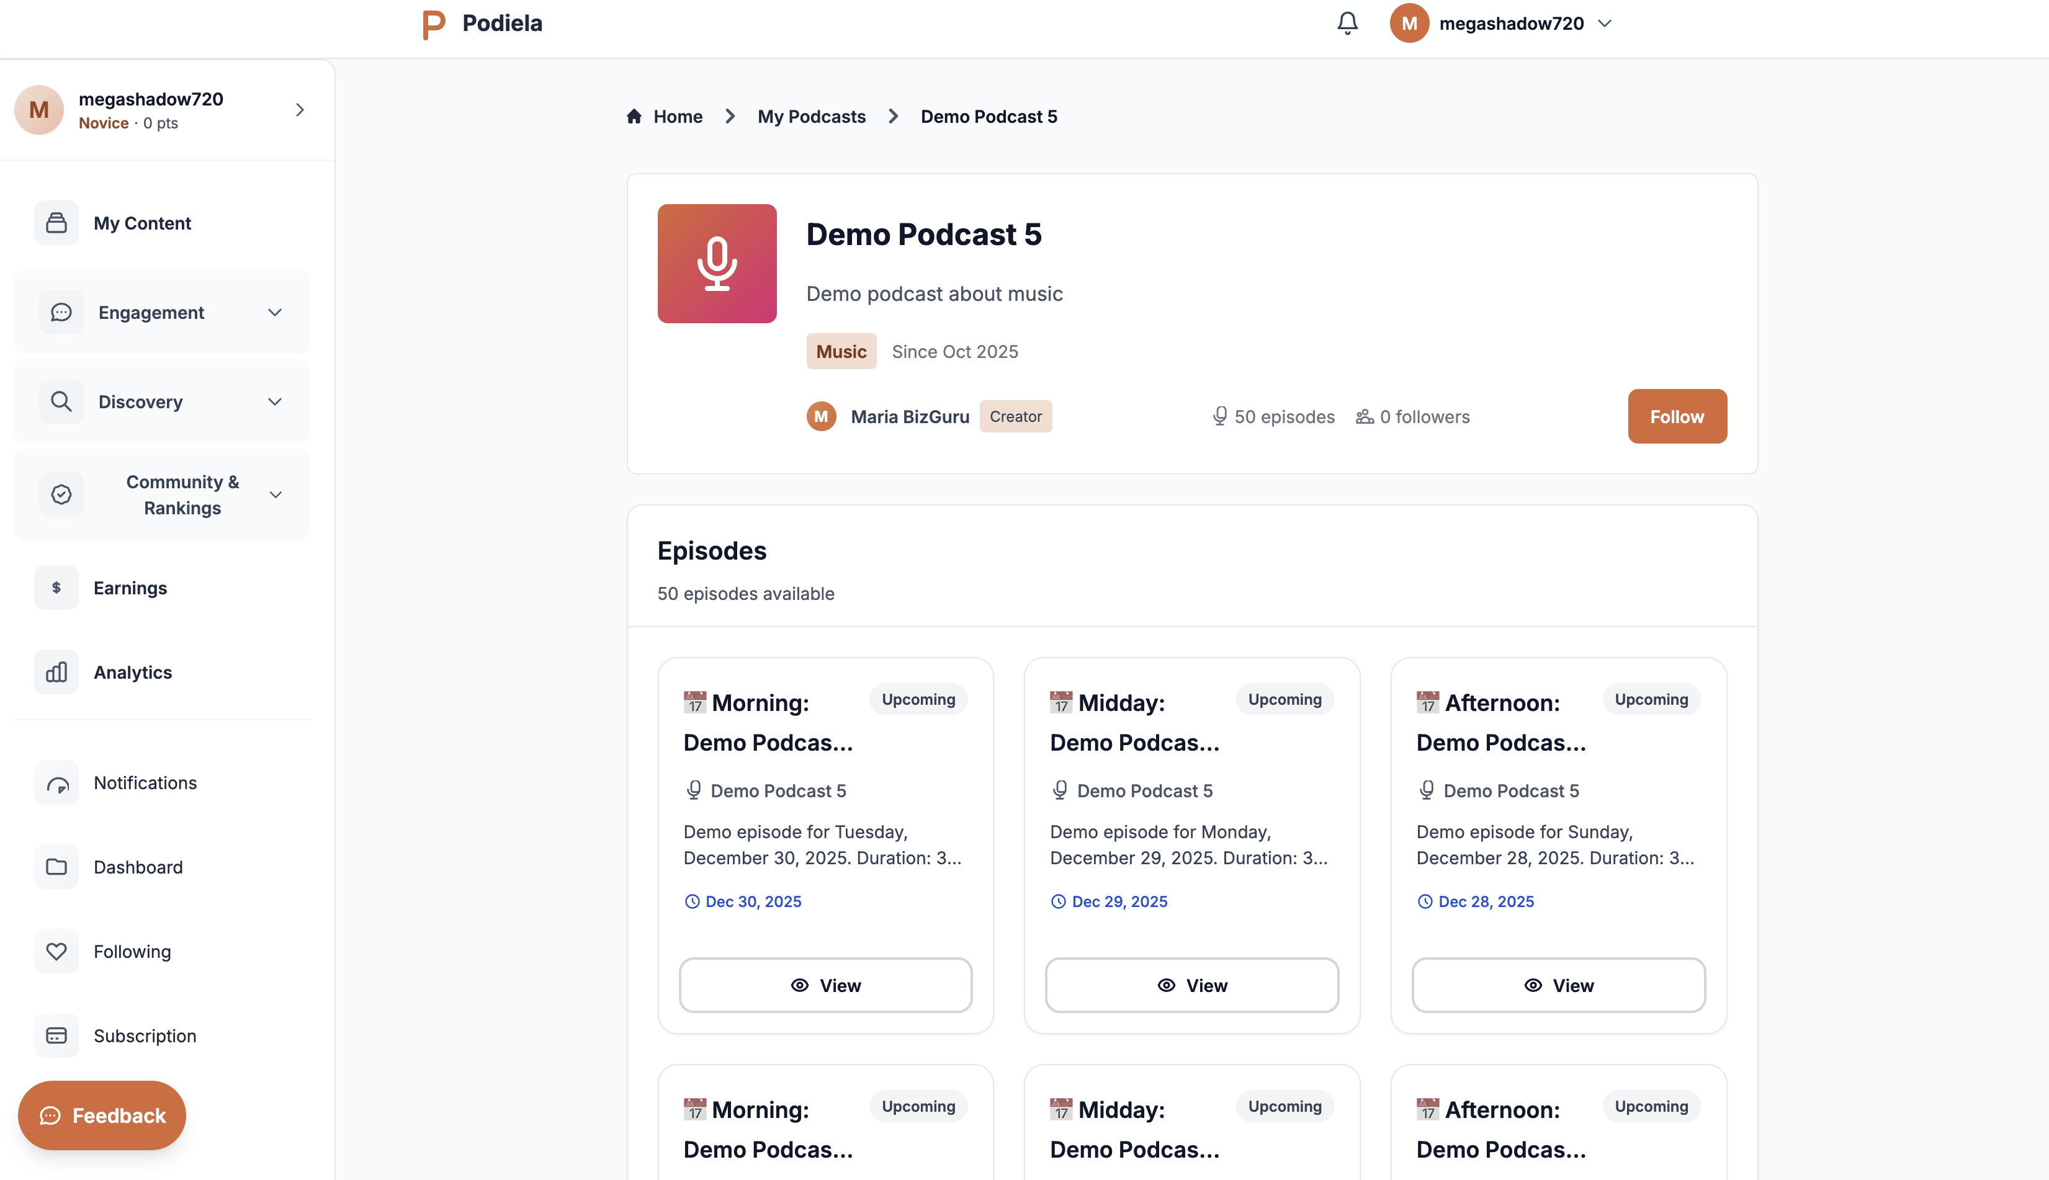Follow Demo Podcast 5
The width and height of the screenshot is (2049, 1180).
1677,416
